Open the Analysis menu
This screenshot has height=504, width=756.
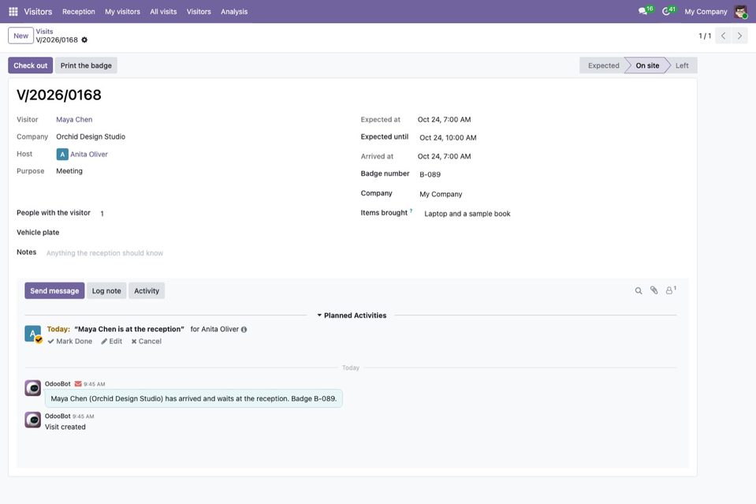(x=234, y=12)
